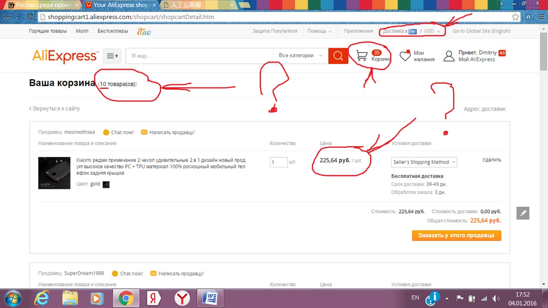Open the Доставка в / USD currency dropdown
Image resolution: width=548 pixels, height=308 pixels.
412,31
